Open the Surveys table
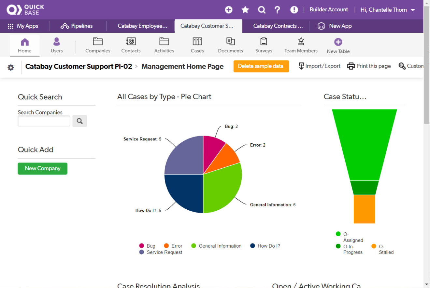Viewport: 430px width, 288px height. [x=264, y=45]
